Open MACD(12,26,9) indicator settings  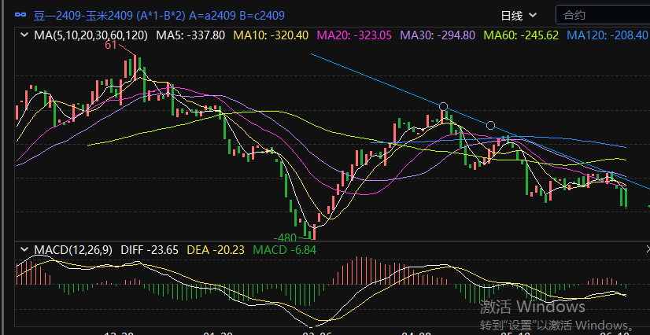click(x=74, y=250)
